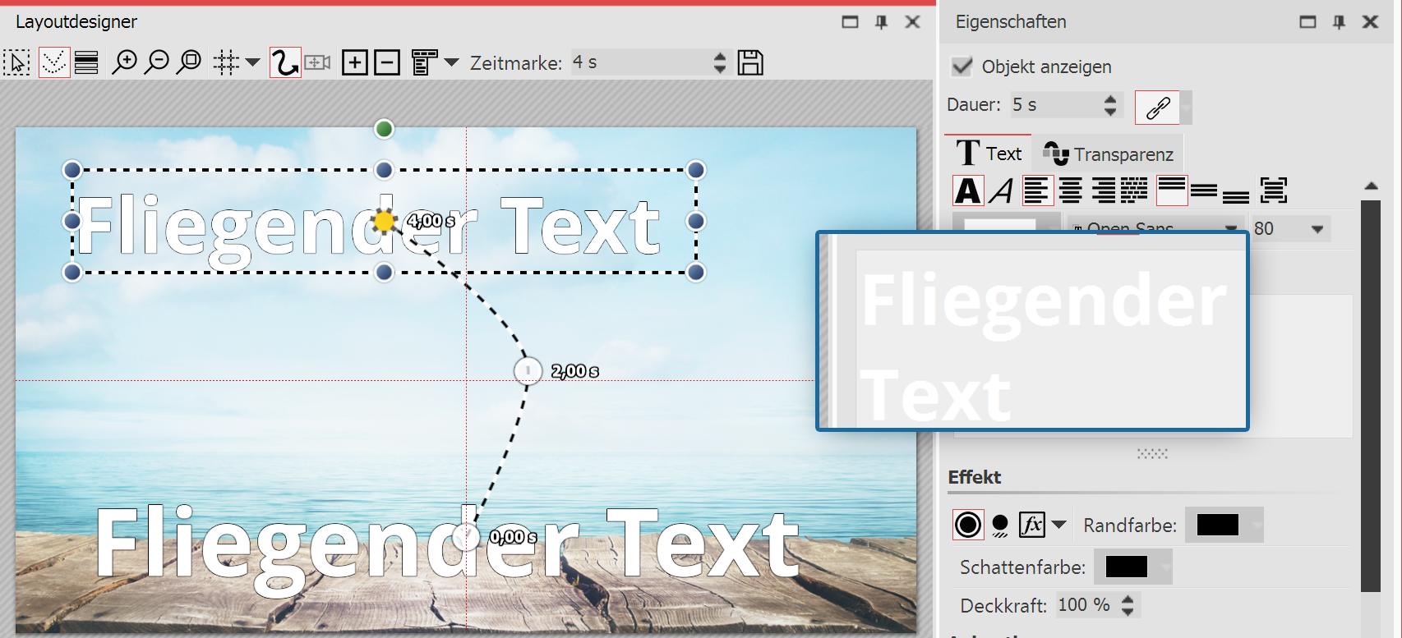Click the zoom out magnifier icon
This screenshot has height=638, width=1402.
point(156,62)
